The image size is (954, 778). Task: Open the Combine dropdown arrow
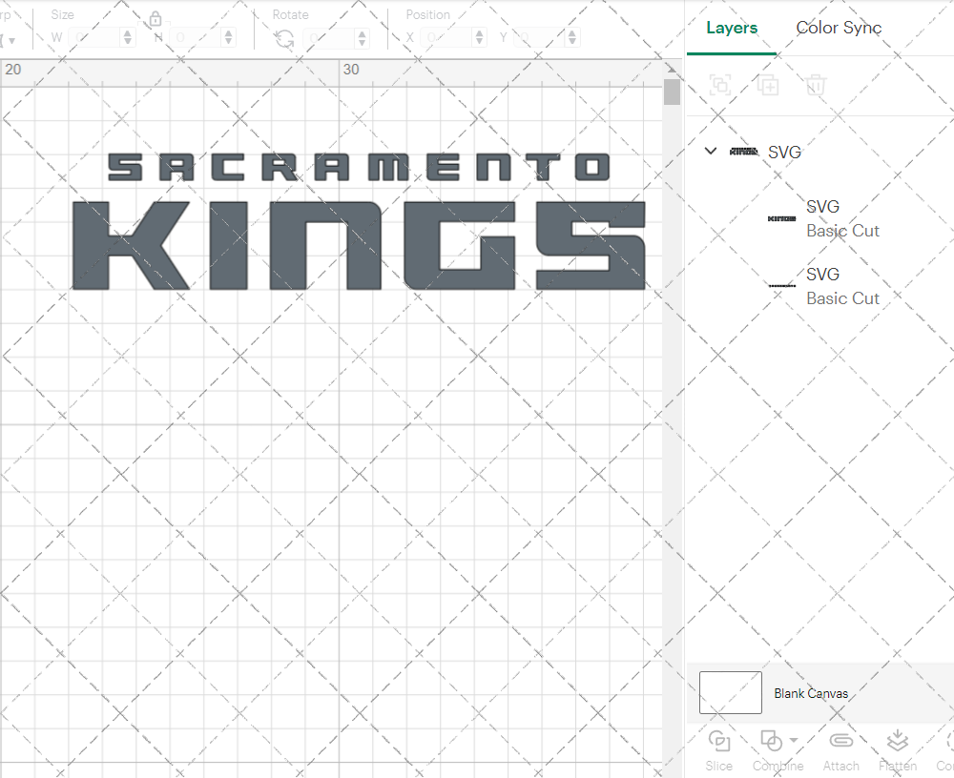(794, 740)
